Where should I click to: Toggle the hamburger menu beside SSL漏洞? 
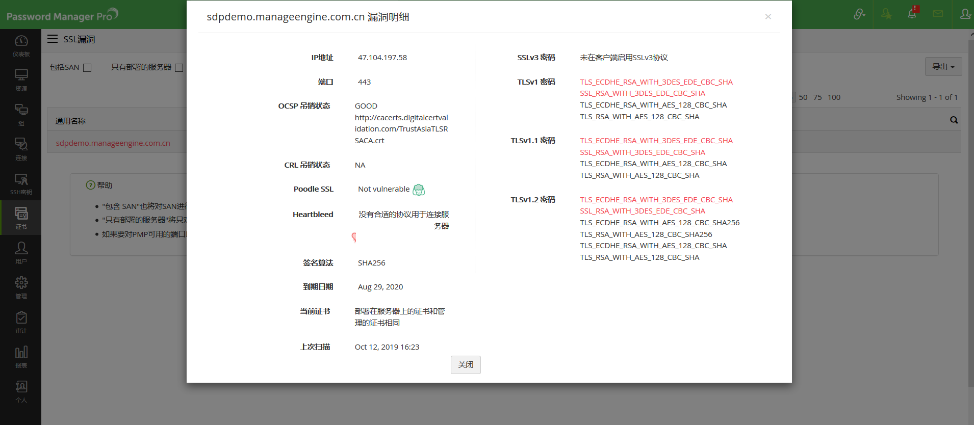53,39
